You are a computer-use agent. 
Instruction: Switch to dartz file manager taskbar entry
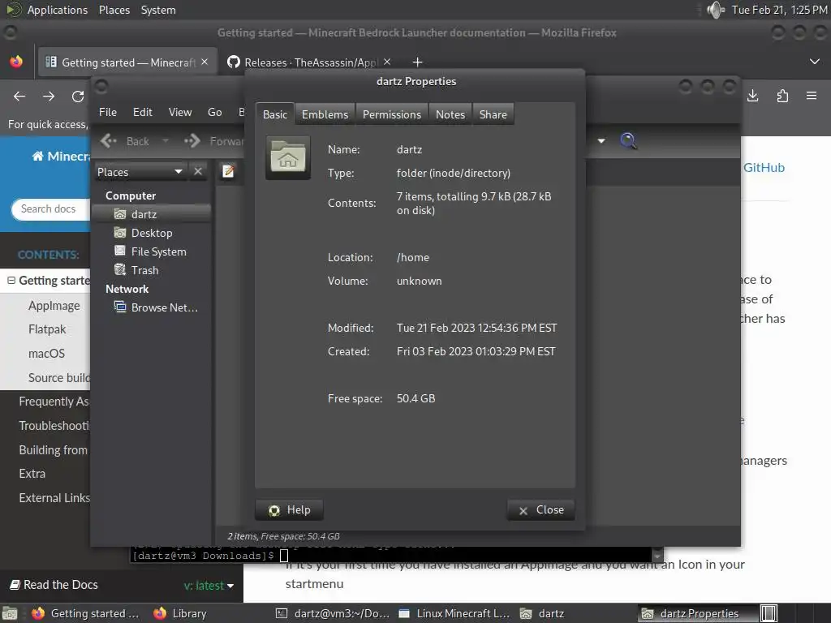(543, 613)
